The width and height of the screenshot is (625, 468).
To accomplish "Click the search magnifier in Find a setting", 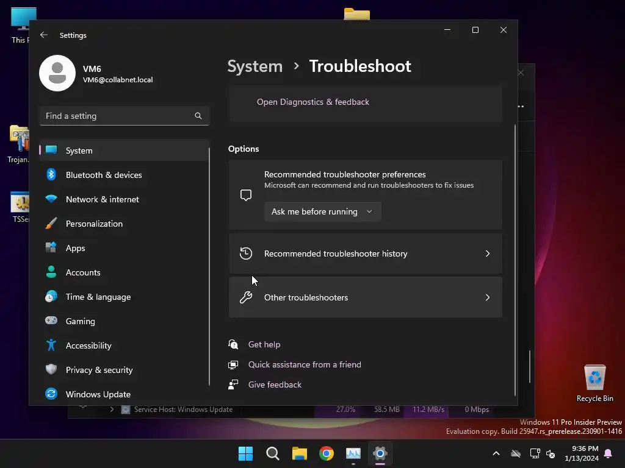I will point(198,116).
